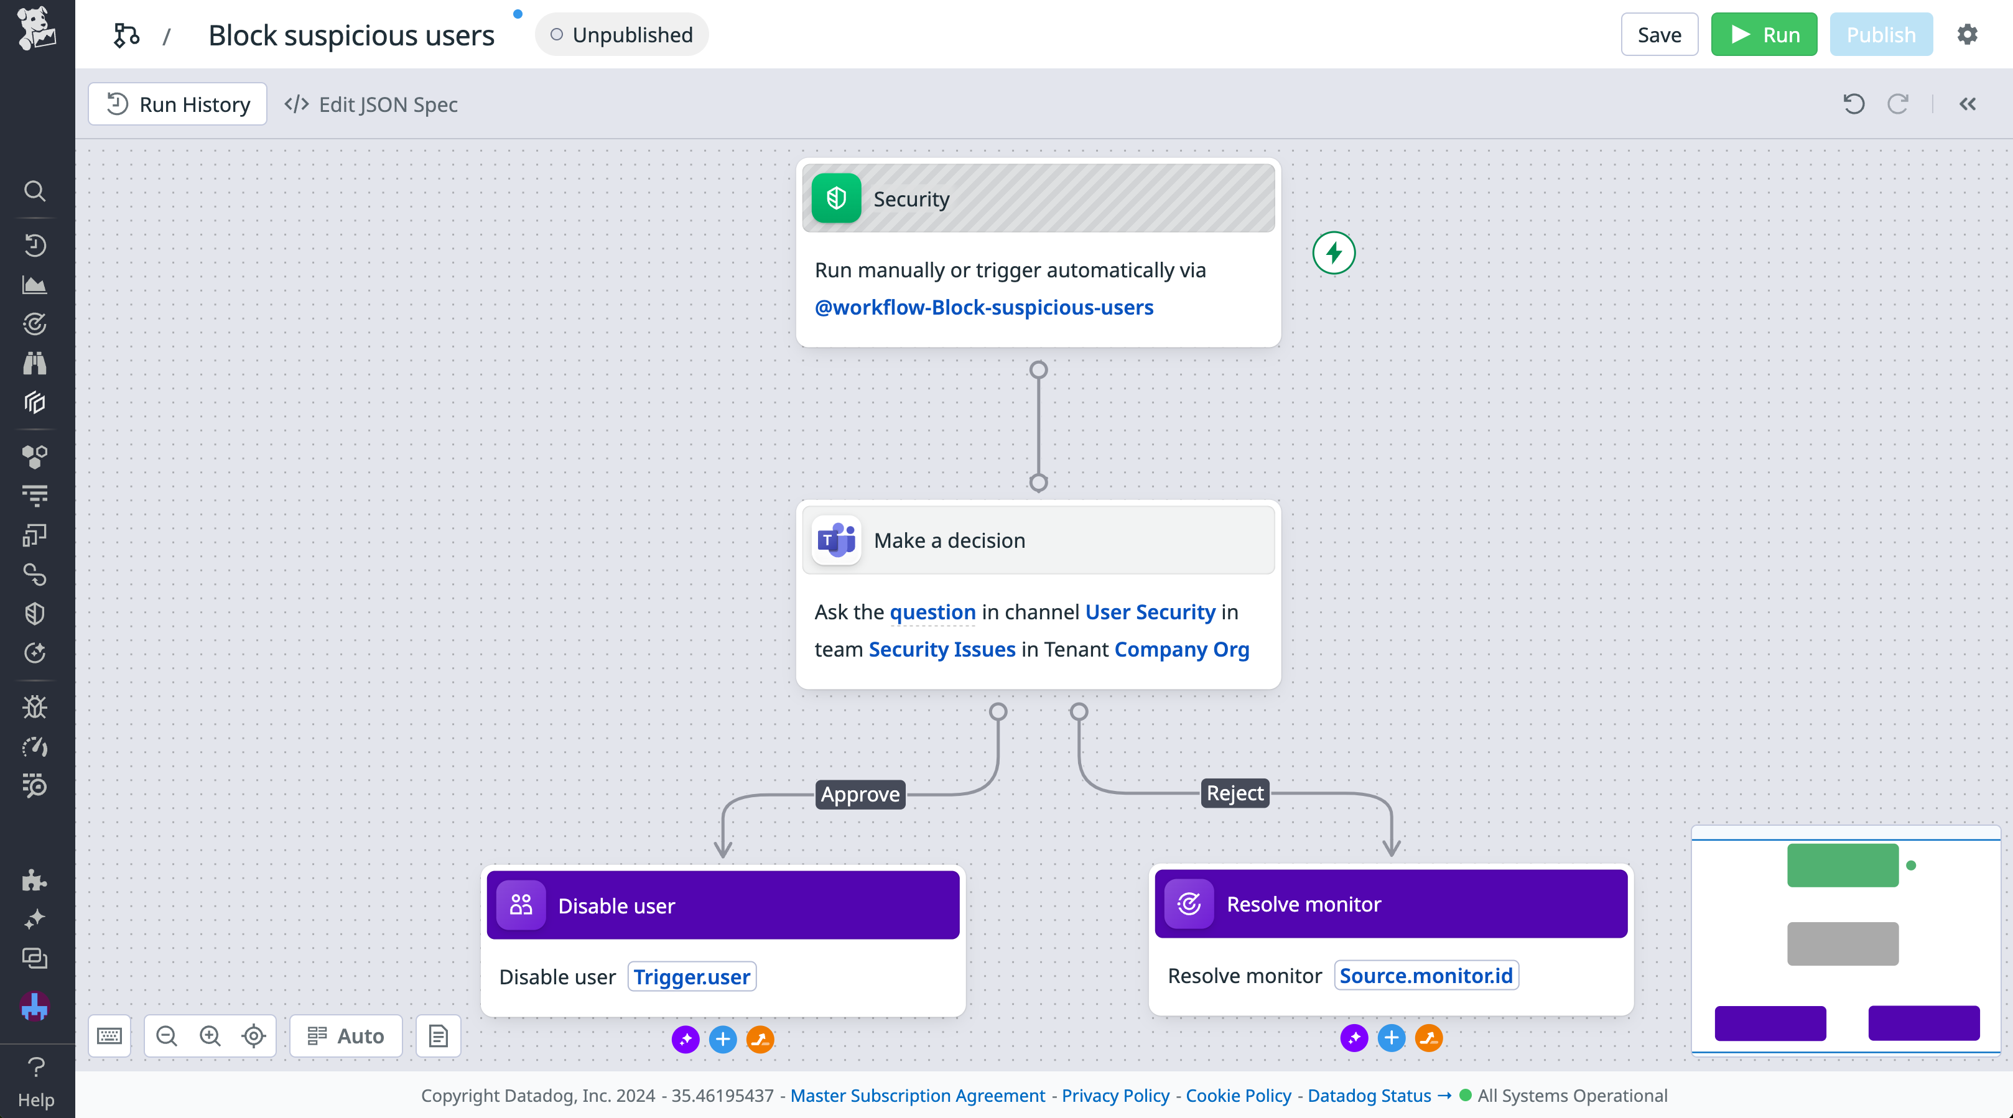Undo the last change with the undo arrow
Viewport: 2013px width, 1118px height.
click(1854, 104)
